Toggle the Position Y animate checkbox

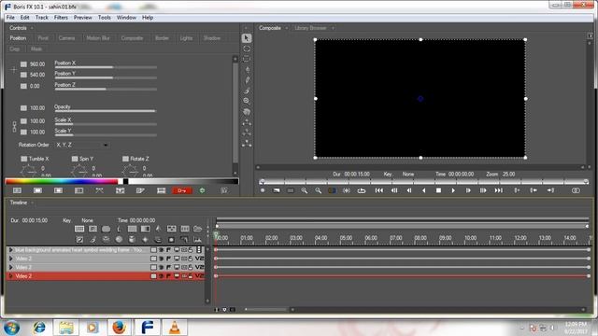click(x=23, y=75)
